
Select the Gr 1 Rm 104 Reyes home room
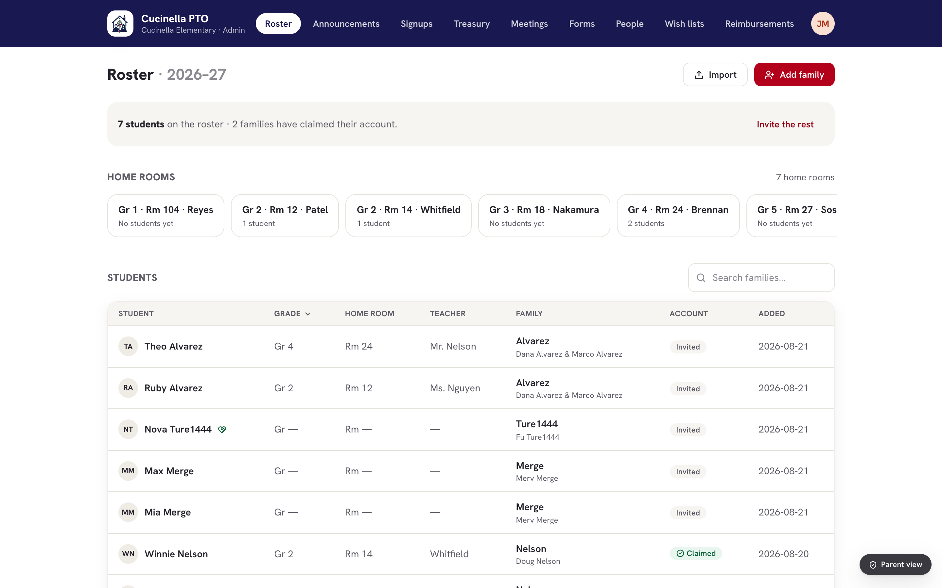point(166,216)
